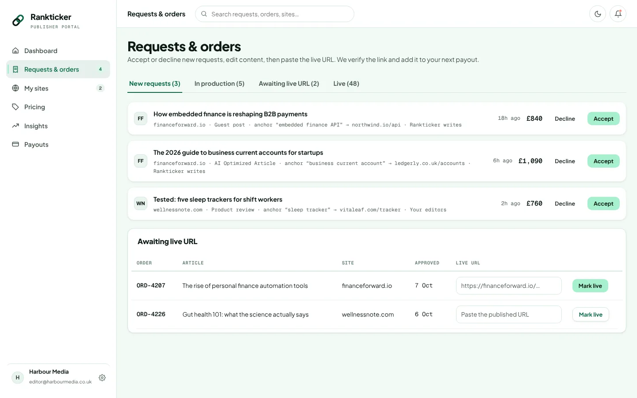The width and height of the screenshot is (637, 398).
Task: Toggle dark mode with the moon icon
Action: click(x=598, y=14)
